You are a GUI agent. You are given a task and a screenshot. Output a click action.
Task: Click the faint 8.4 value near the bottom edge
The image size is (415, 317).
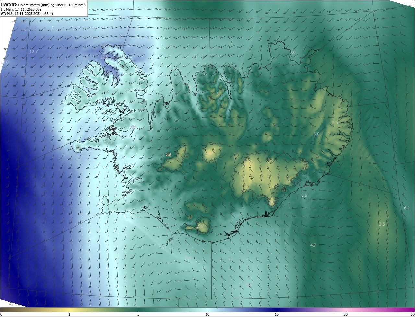(x=248, y=285)
